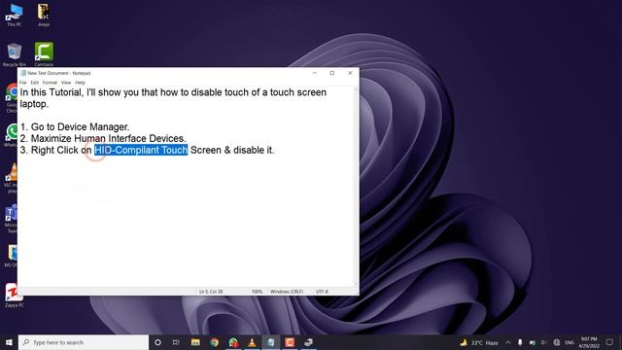Open the VLC media player desktop shortcut
Image resolution: width=622 pixels, height=350 pixels.
point(12,178)
